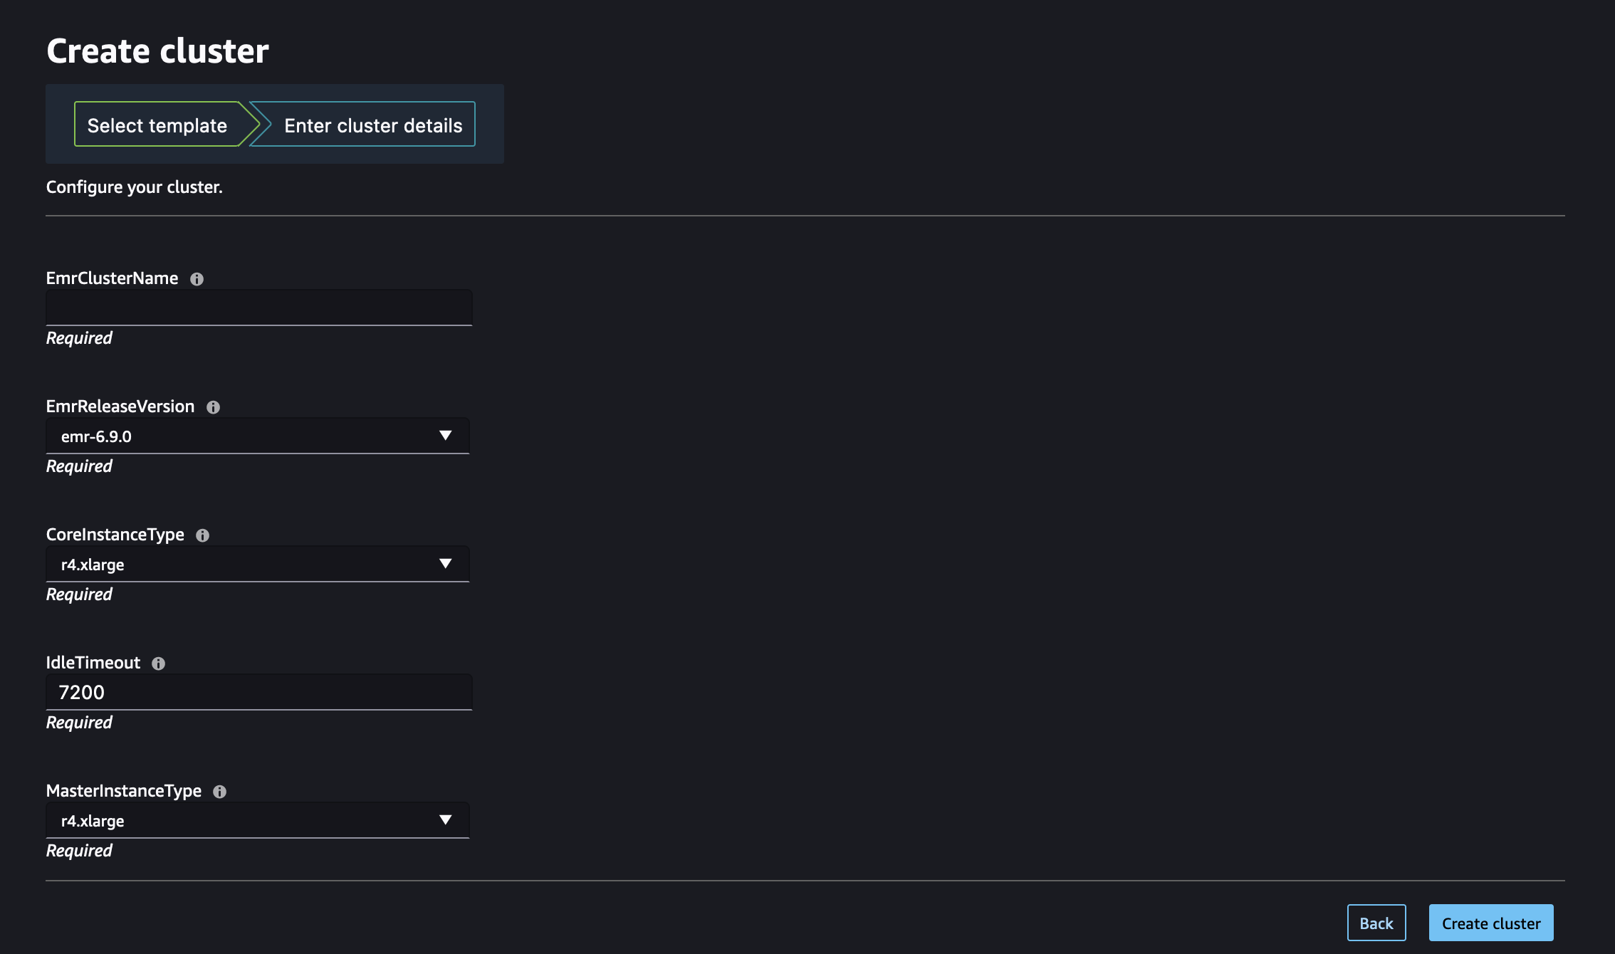Select r4.xlarge for MasterInstanceType

click(x=256, y=819)
